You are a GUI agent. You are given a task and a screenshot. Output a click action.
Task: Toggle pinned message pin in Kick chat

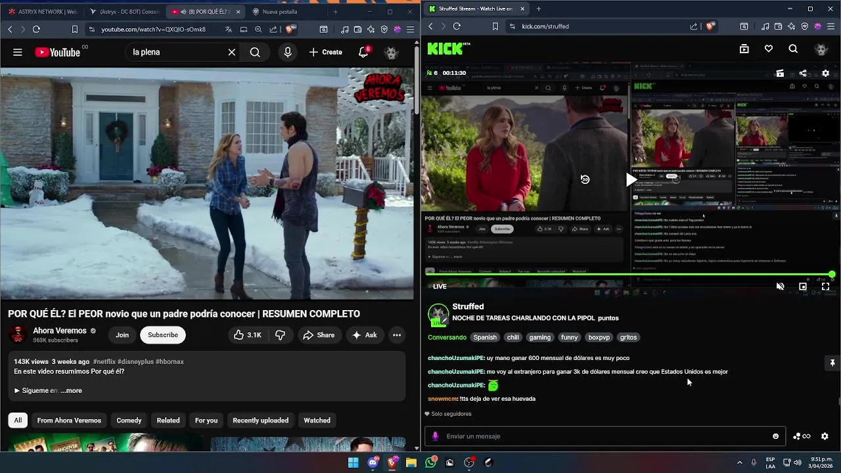click(832, 363)
